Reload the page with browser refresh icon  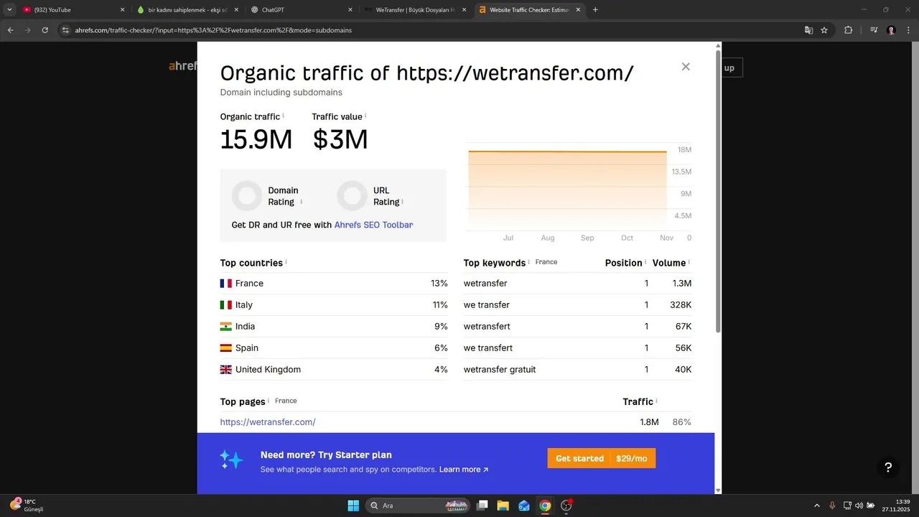coord(45,30)
